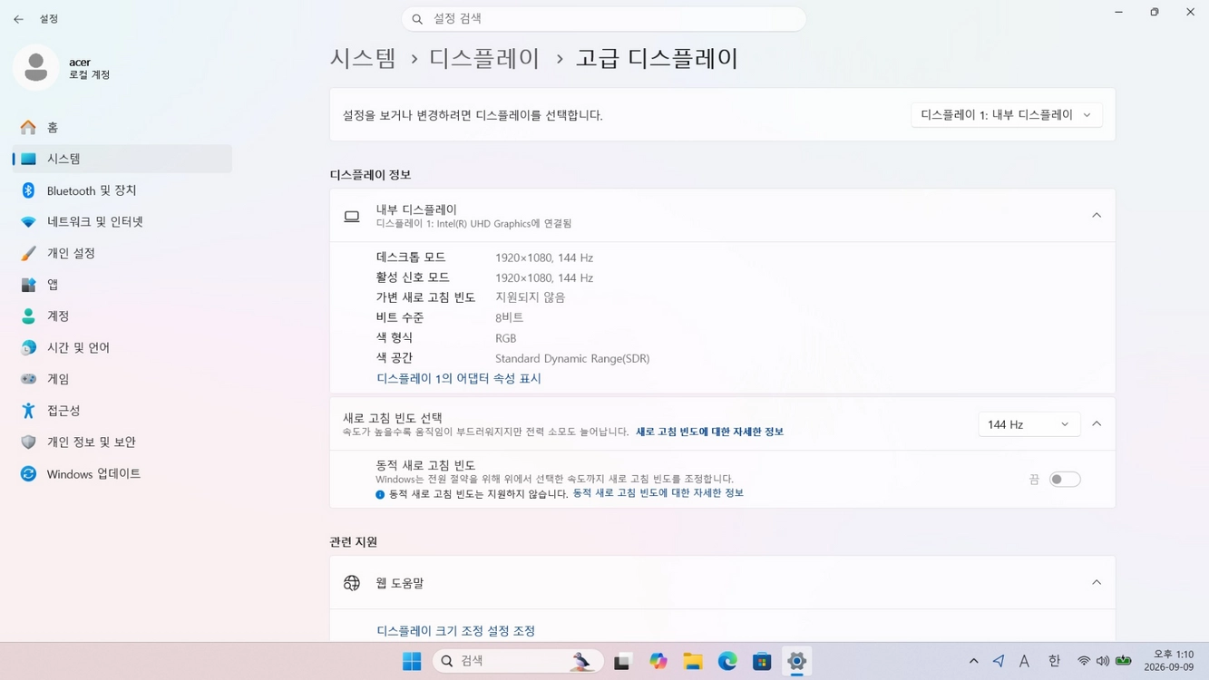Open 개인 설정 in the sidebar
This screenshot has width=1209, height=680.
tap(122, 253)
